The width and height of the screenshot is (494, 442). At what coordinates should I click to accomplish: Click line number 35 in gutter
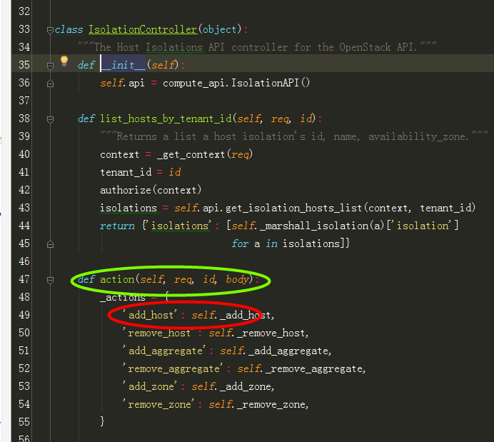coord(24,65)
